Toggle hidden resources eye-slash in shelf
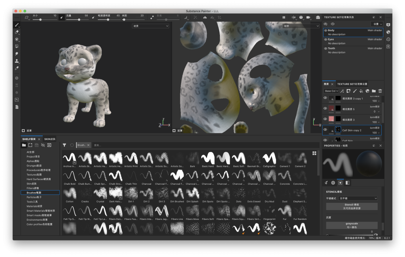Screen dimensions: 405x257 (43, 145)
